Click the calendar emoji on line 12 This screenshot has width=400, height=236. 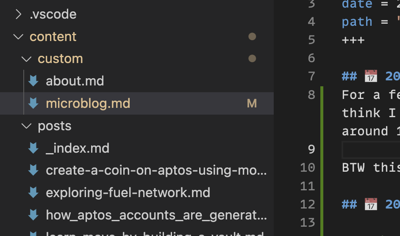tap(371, 204)
